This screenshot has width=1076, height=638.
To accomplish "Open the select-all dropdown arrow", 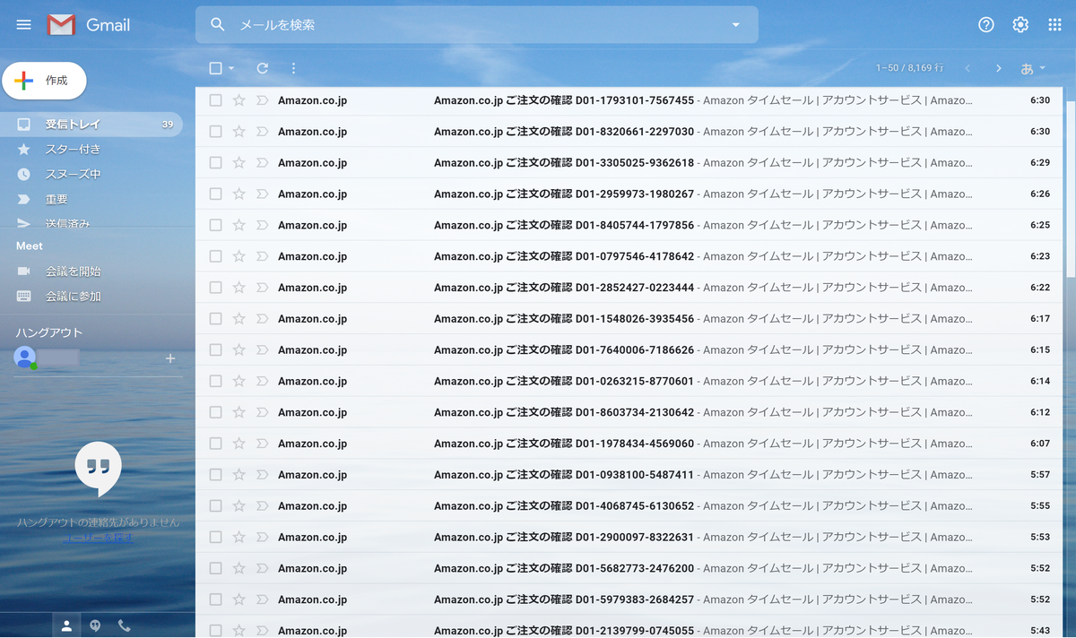I will [x=231, y=68].
